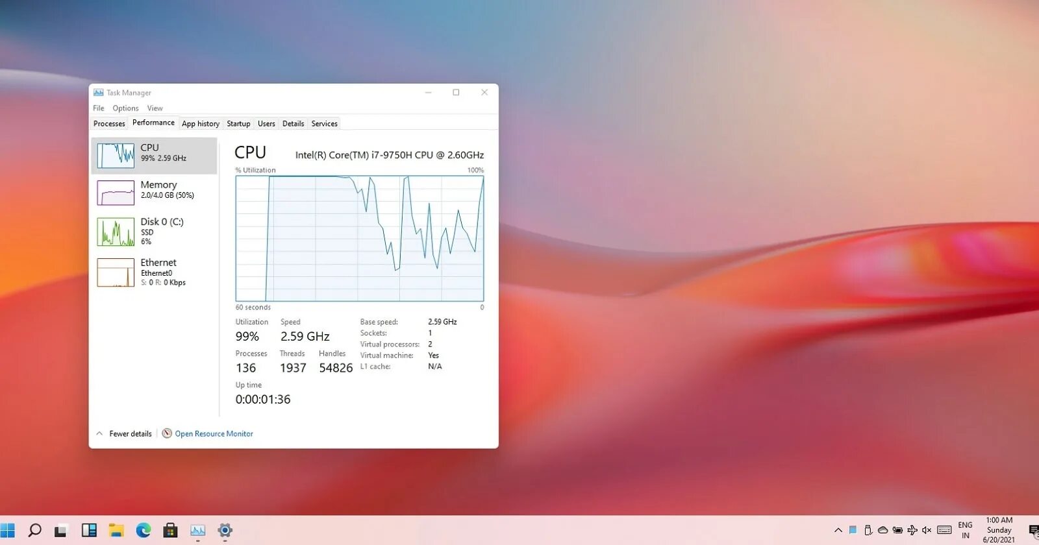Open the View menu in Task Manager
Image resolution: width=1039 pixels, height=545 pixels.
(x=155, y=108)
